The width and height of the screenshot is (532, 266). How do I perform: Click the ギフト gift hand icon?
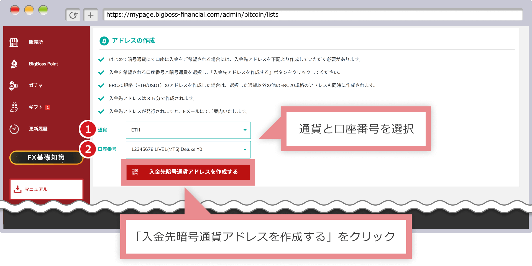point(14,107)
